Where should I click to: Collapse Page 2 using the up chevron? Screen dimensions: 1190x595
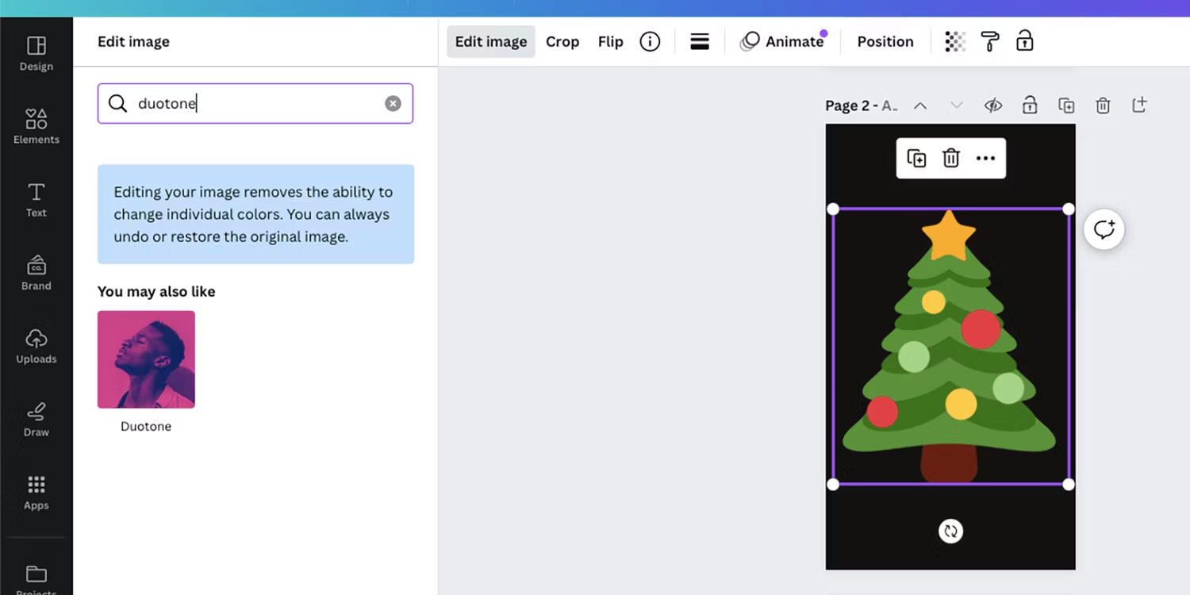(x=920, y=105)
